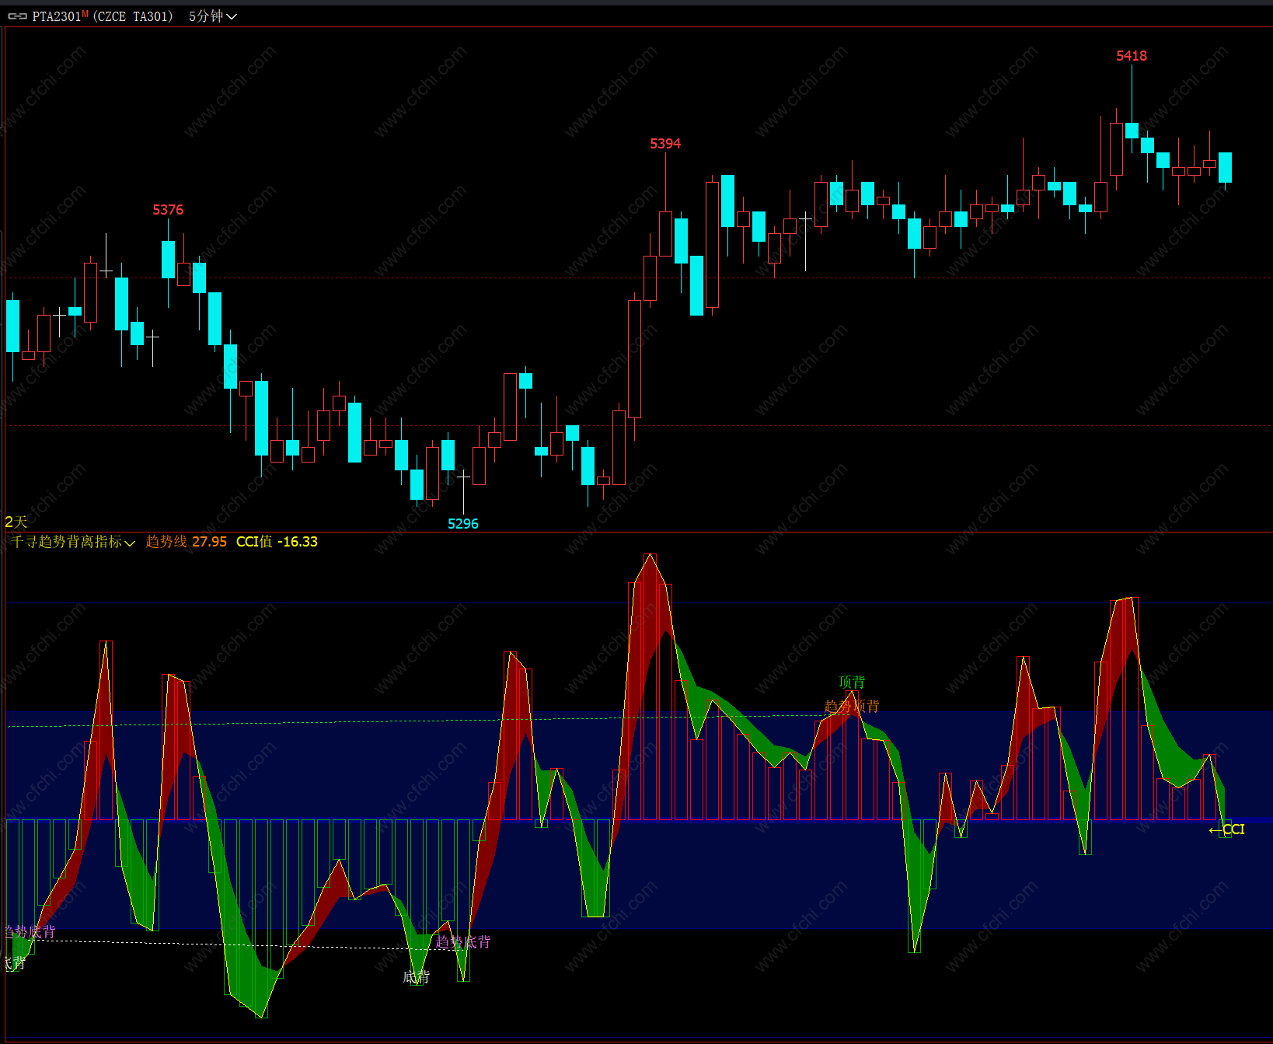Click the red M marker after PTA2301

85,13
